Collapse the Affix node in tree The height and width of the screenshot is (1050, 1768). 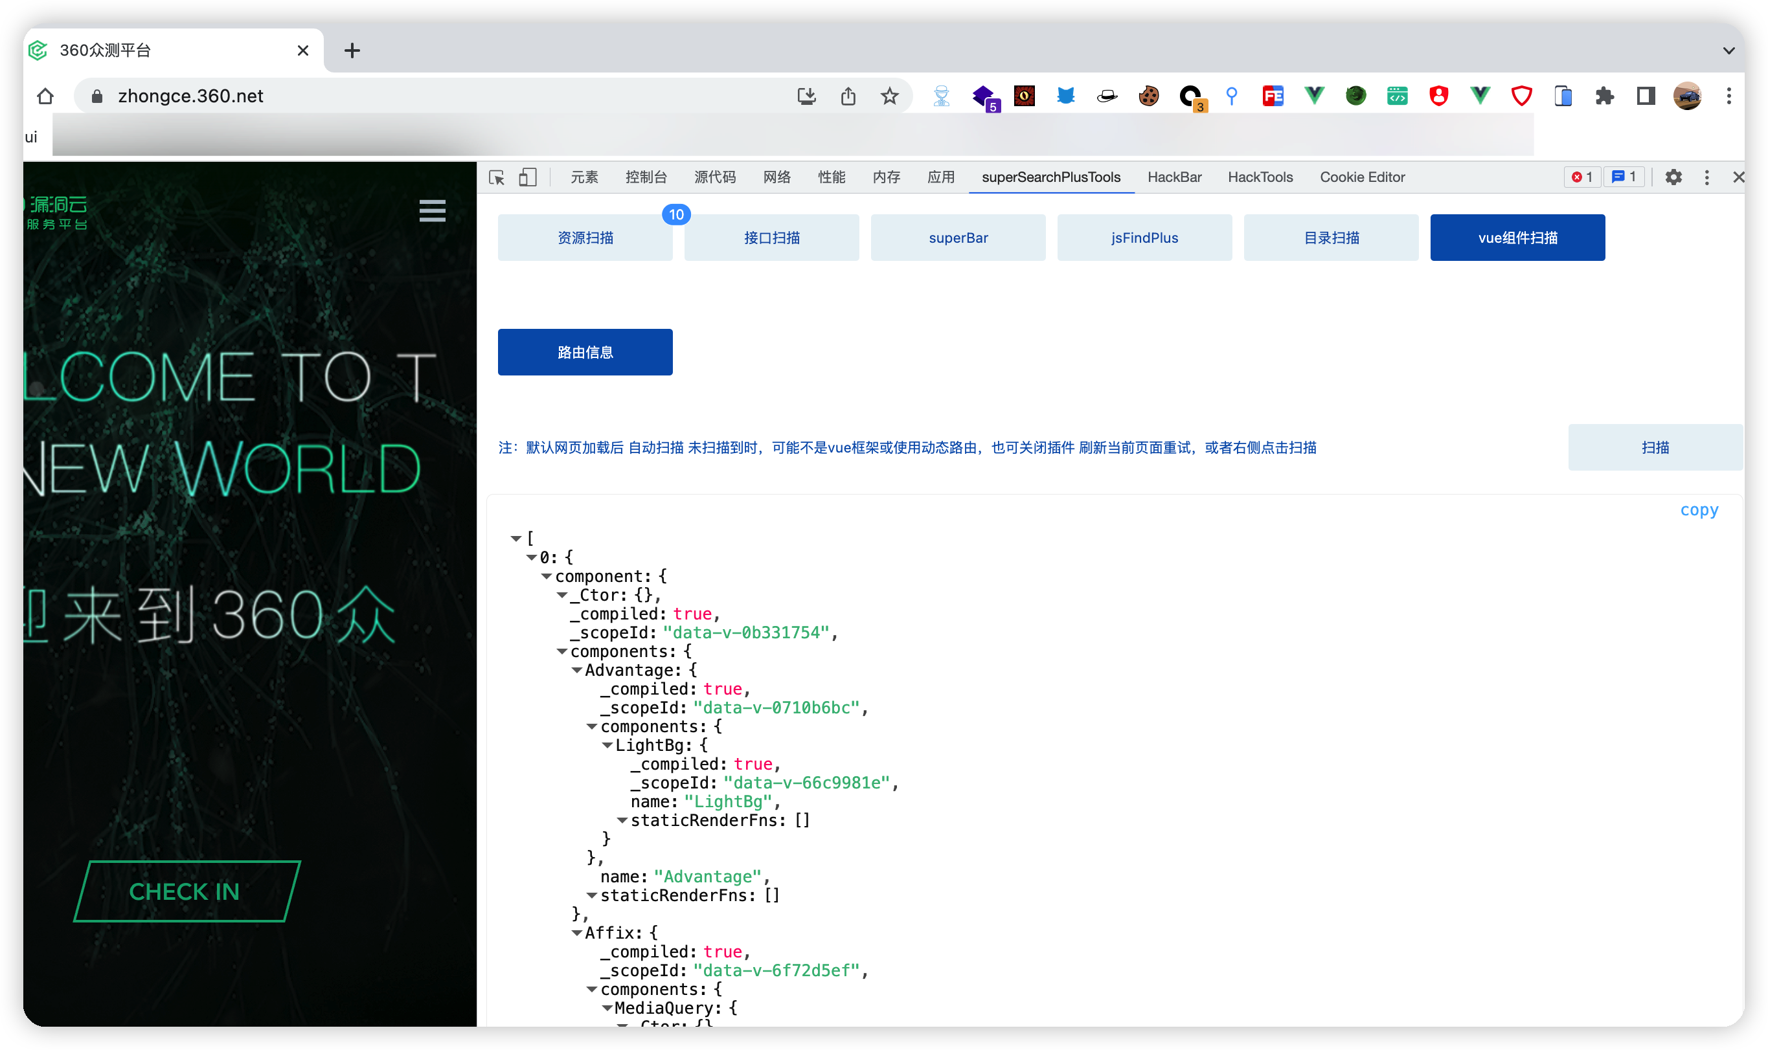577,933
